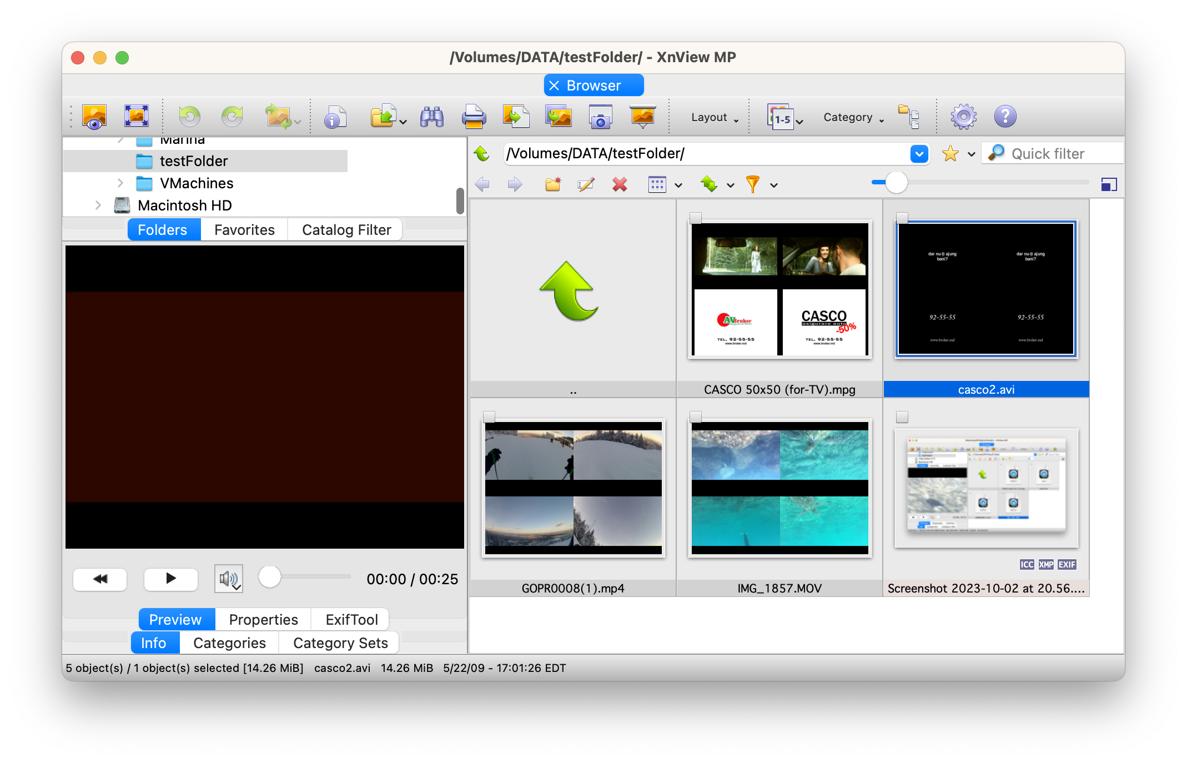Open the path address dropdown arrow

pyautogui.click(x=919, y=154)
